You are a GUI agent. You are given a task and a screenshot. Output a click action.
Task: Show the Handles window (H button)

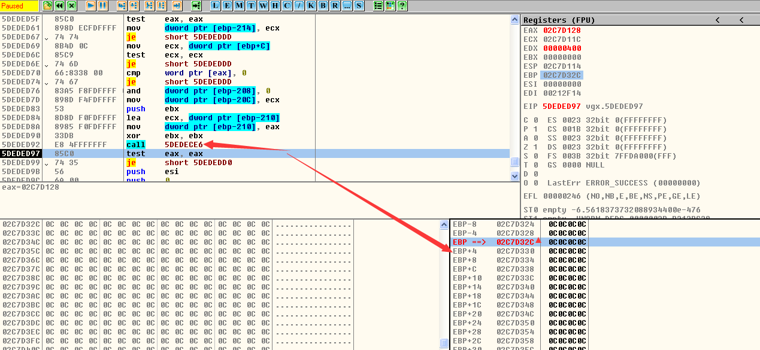tap(275, 6)
